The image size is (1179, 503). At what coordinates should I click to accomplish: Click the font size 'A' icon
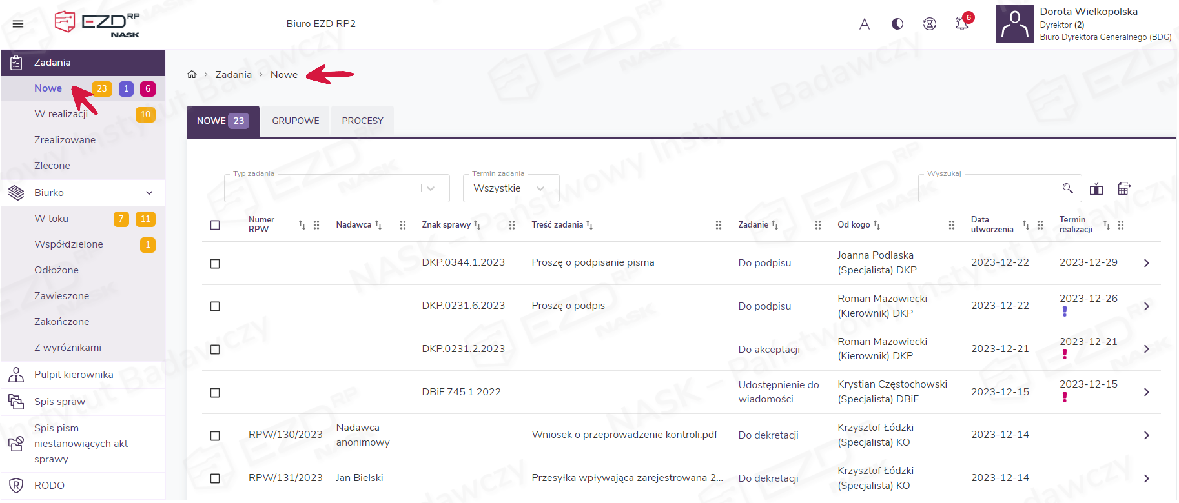click(865, 24)
